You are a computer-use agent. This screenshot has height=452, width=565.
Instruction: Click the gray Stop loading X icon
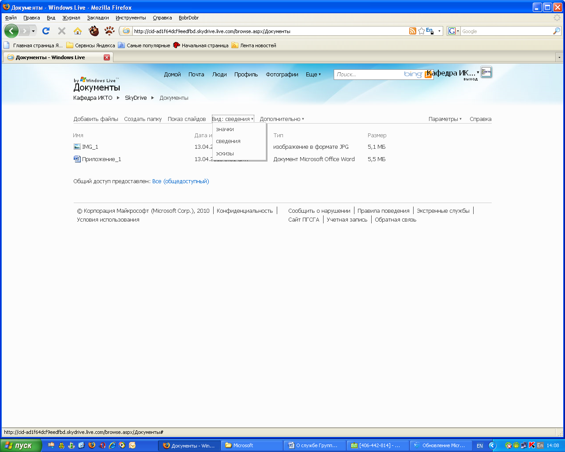62,31
